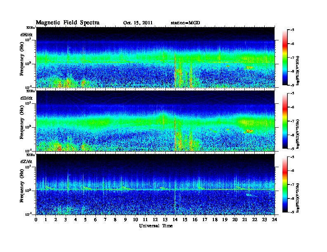The width and height of the screenshot is (327, 252).
Task: Click the time axis tick label "12"
Action: 155,220
